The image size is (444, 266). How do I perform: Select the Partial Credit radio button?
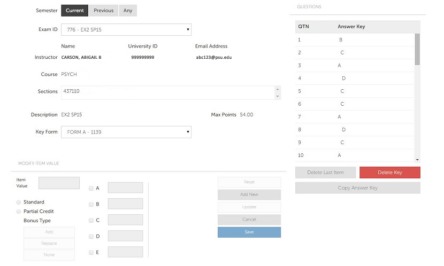[19, 212]
